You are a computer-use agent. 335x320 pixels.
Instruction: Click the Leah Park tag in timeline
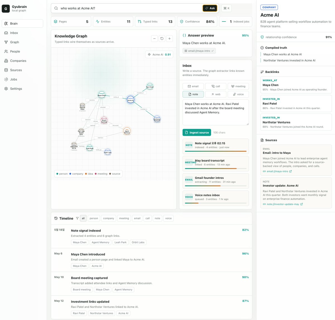tap(121, 242)
